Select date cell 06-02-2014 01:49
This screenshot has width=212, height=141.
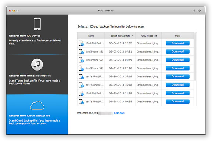point(121,60)
